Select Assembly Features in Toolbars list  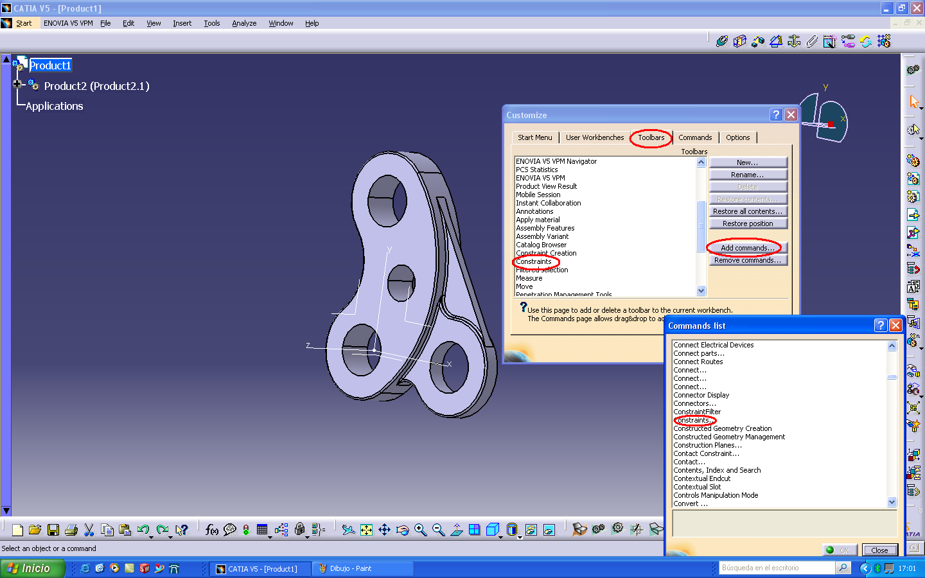coord(545,228)
